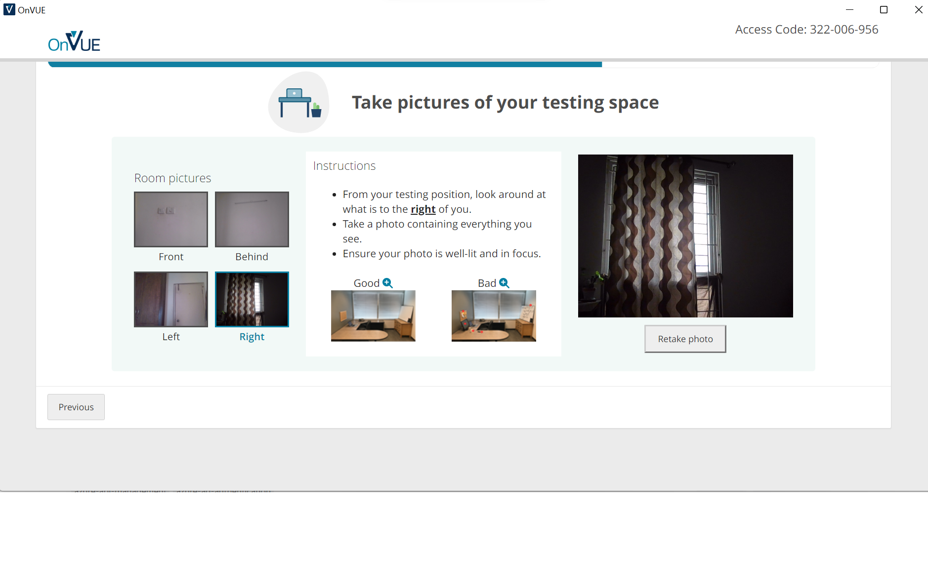Select the Left room picture thumbnail
The image size is (928, 586).
point(171,299)
